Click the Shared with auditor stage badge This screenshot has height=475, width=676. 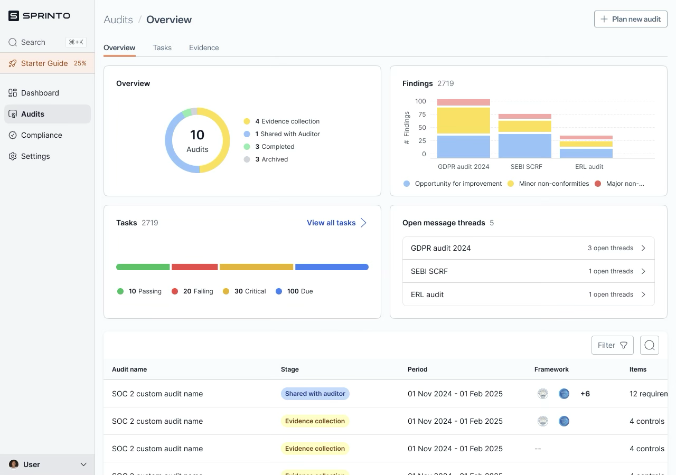pyautogui.click(x=315, y=394)
